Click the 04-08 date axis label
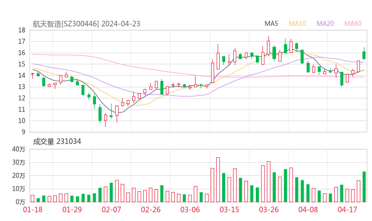The height and width of the screenshot is (221, 372). pos(308,209)
